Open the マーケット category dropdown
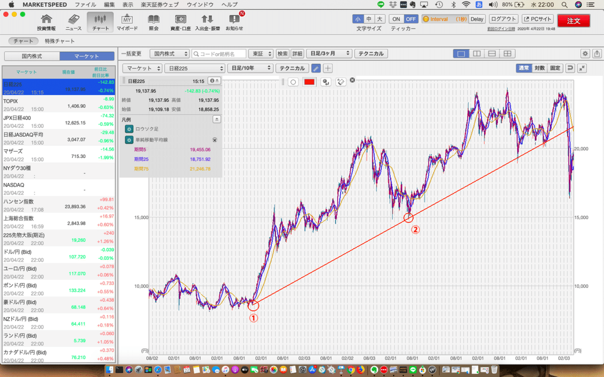Screen dimensions: 604x377 (x=143, y=68)
